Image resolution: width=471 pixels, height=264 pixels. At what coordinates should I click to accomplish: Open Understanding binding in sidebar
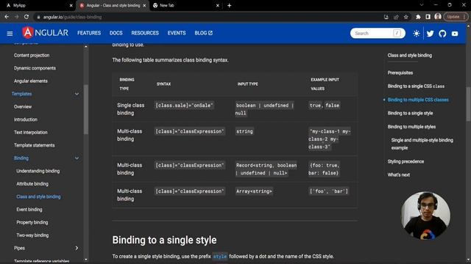[38, 171]
